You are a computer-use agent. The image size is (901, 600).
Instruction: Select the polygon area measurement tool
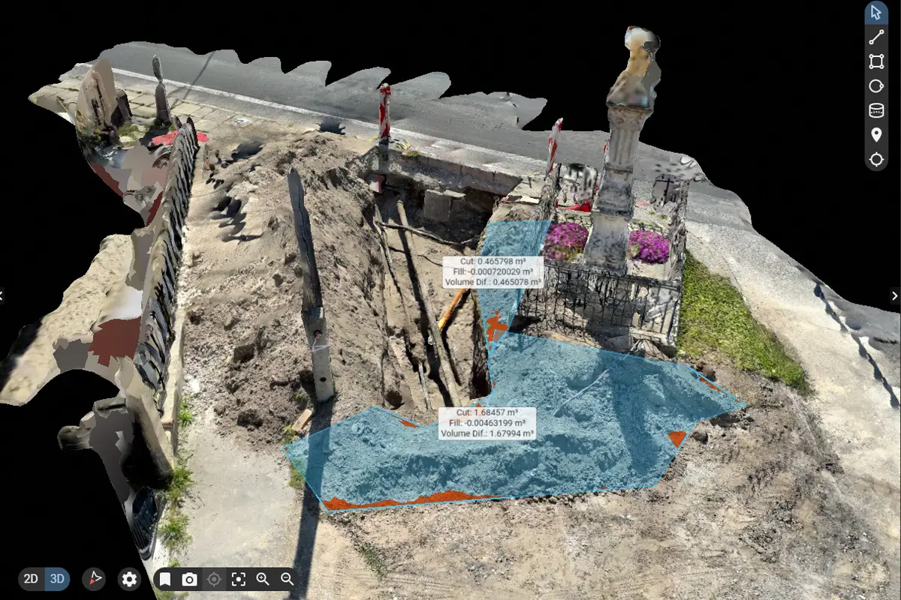(876, 61)
